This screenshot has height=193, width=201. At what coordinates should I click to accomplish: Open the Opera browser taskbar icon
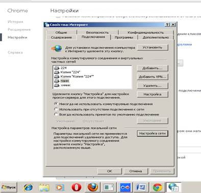coord(77,187)
